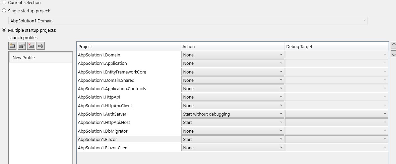Open Action dropdown for AbpSolution1.AuthServer
396x164 pixels.
point(233,114)
